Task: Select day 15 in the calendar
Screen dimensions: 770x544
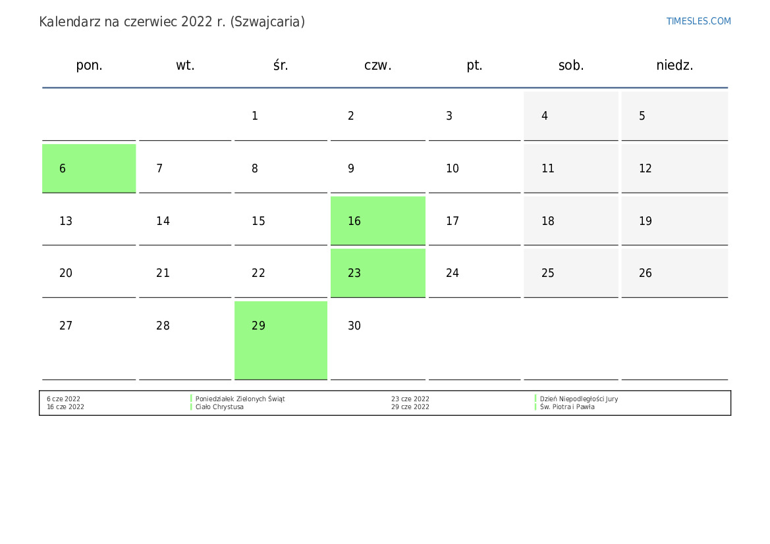Action: pos(281,221)
